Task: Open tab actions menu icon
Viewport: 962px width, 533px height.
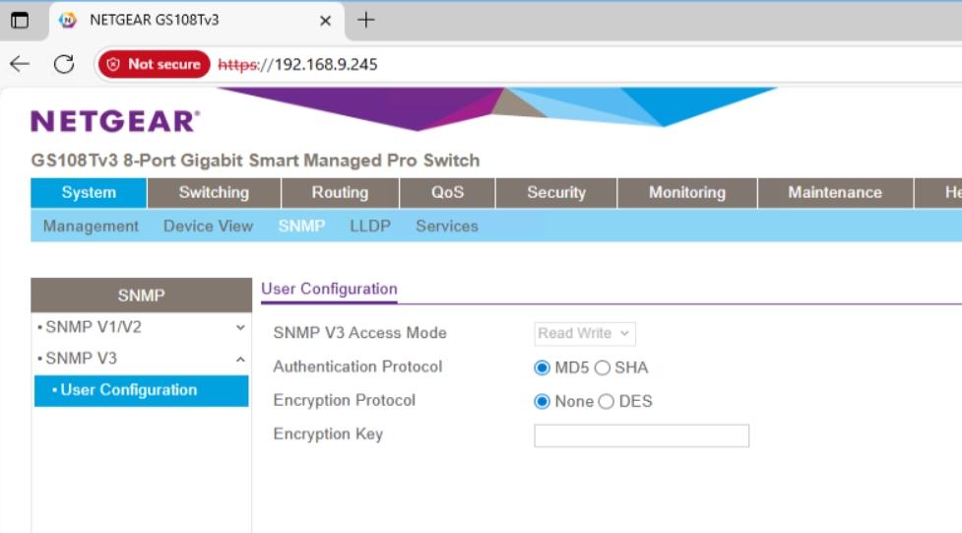Action: coord(20,21)
